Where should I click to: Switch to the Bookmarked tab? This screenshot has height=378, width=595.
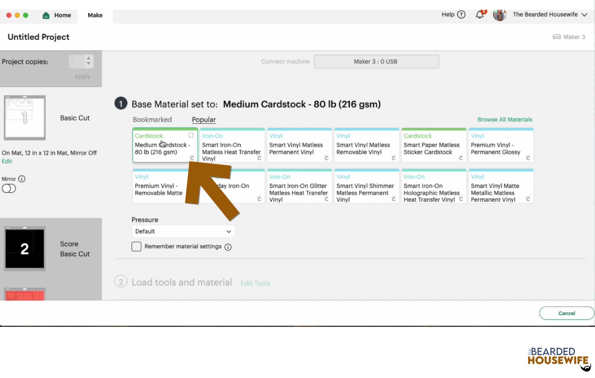[x=152, y=120]
